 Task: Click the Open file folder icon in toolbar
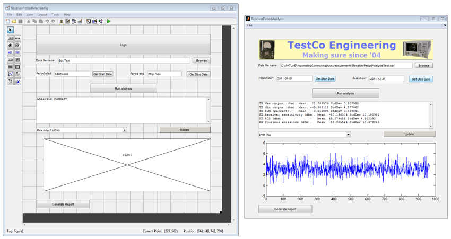coord(14,21)
